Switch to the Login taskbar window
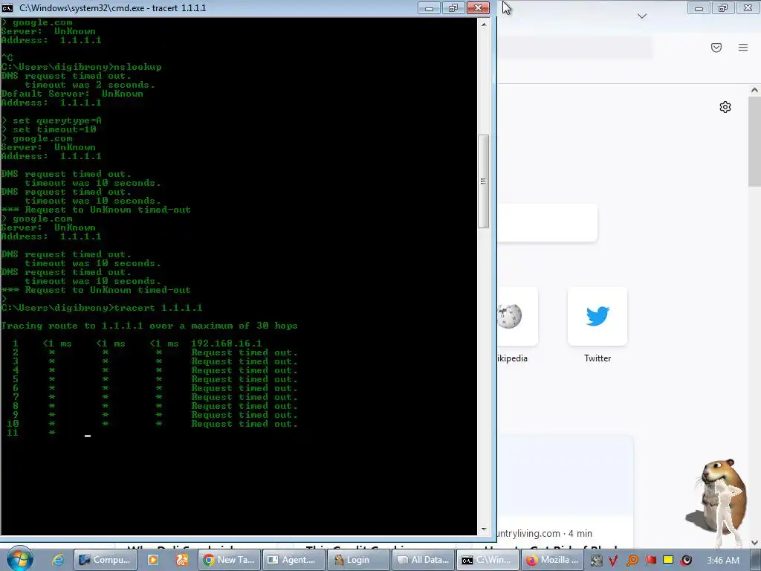This screenshot has width=761, height=571. tap(357, 560)
